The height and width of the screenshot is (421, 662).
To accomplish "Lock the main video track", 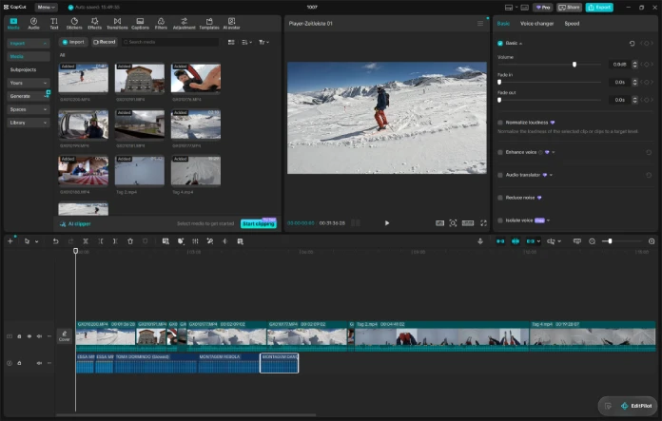I will point(19,336).
